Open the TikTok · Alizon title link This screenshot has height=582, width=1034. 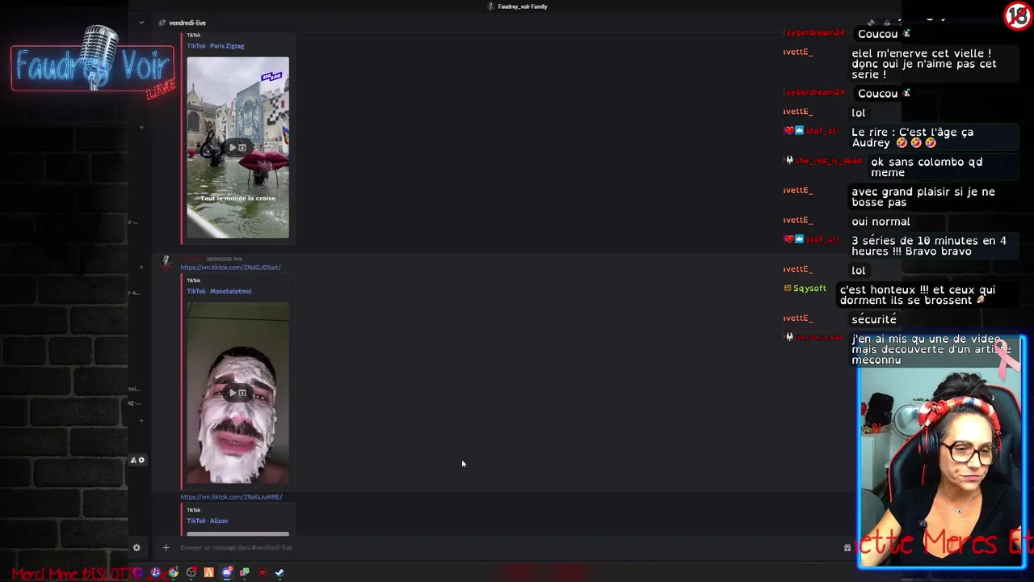point(208,521)
